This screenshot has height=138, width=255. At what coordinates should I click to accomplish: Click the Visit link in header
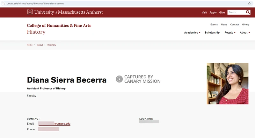[x=204, y=12]
